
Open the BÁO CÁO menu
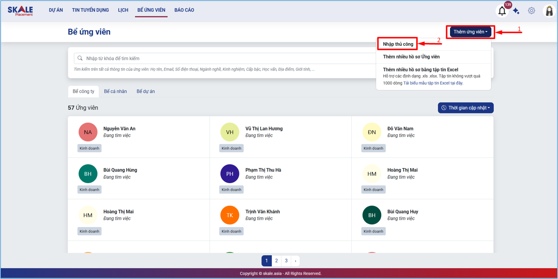184,10
